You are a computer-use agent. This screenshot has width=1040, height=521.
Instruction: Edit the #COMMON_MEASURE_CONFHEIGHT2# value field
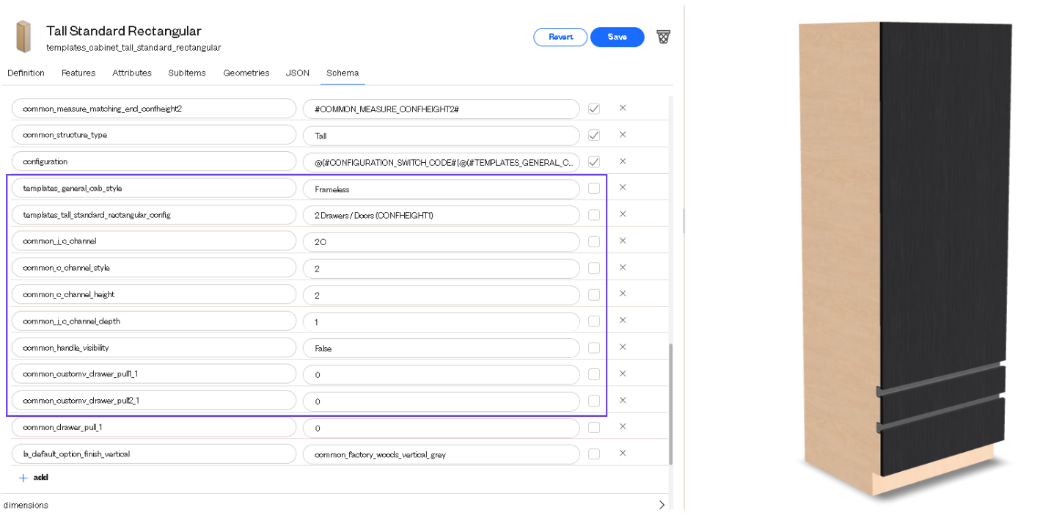click(x=442, y=109)
